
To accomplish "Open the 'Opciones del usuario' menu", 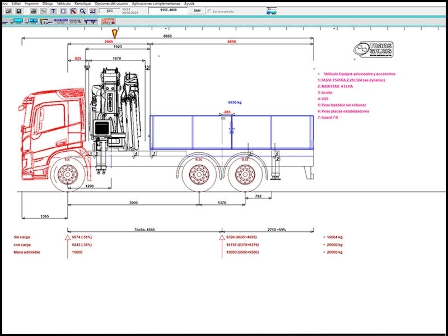I will (x=110, y=3).
